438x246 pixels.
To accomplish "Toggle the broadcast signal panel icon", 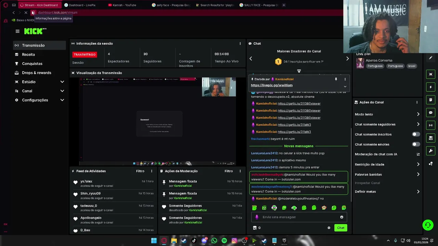I will [x=430, y=125].
